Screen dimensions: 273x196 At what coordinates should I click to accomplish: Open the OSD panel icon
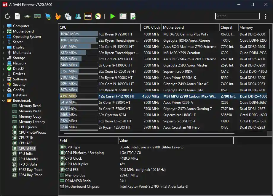(88, 17)
